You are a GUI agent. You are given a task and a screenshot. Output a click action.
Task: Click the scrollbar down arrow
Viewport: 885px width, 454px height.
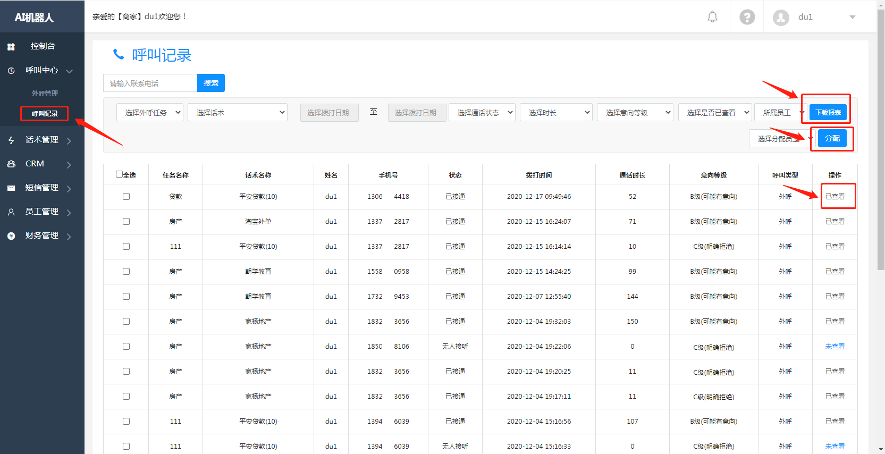click(x=881, y=449)
